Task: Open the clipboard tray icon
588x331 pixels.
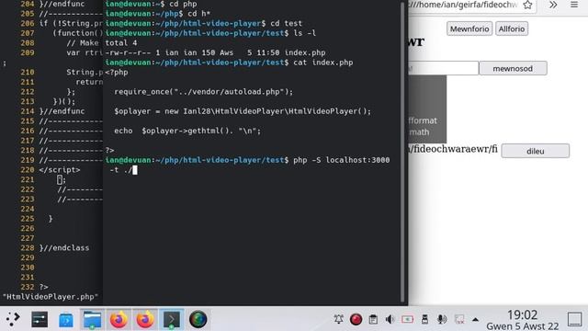Action: 373,319
